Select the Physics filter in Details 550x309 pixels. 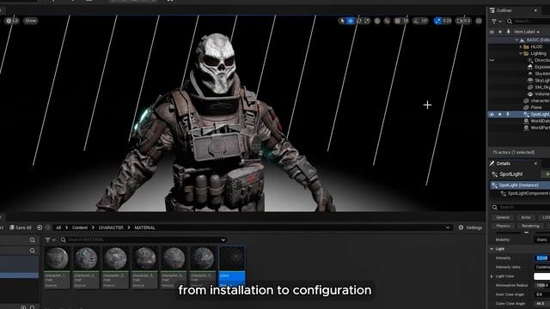(x=504, y=226)
